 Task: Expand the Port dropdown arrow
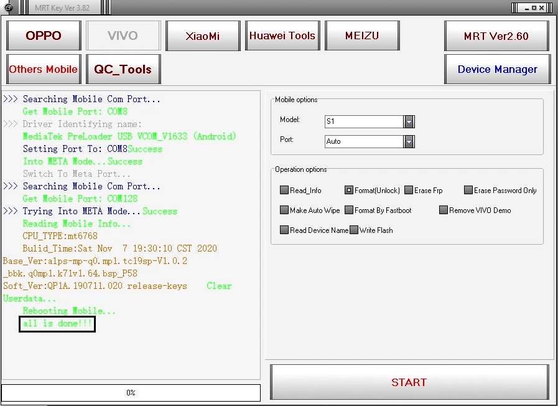click(x=409, y=141)
